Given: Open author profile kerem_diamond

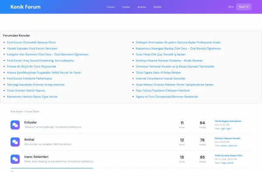Looking at the screenshot, I should coord(229,146).
